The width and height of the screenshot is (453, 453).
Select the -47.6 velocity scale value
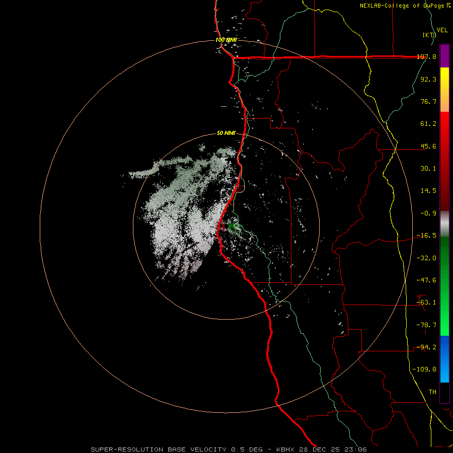point(426,280)
